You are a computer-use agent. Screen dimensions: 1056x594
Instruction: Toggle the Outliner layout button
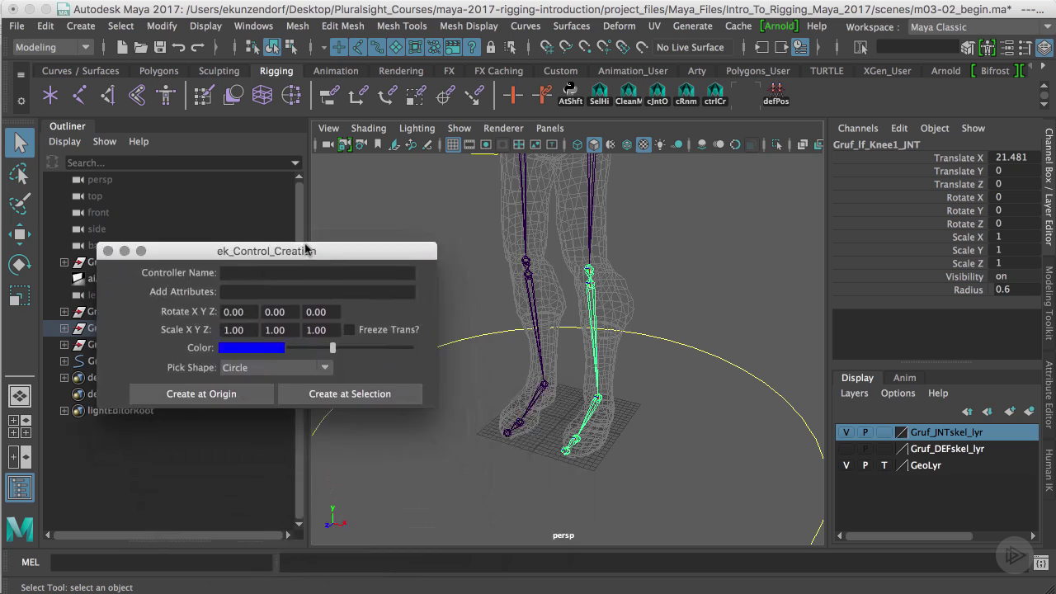[x=20, y=487]
